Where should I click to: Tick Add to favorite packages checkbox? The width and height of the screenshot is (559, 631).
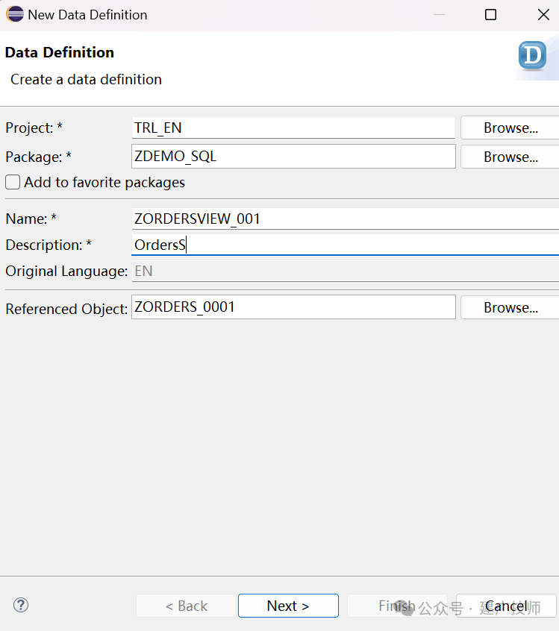point(13,182)
